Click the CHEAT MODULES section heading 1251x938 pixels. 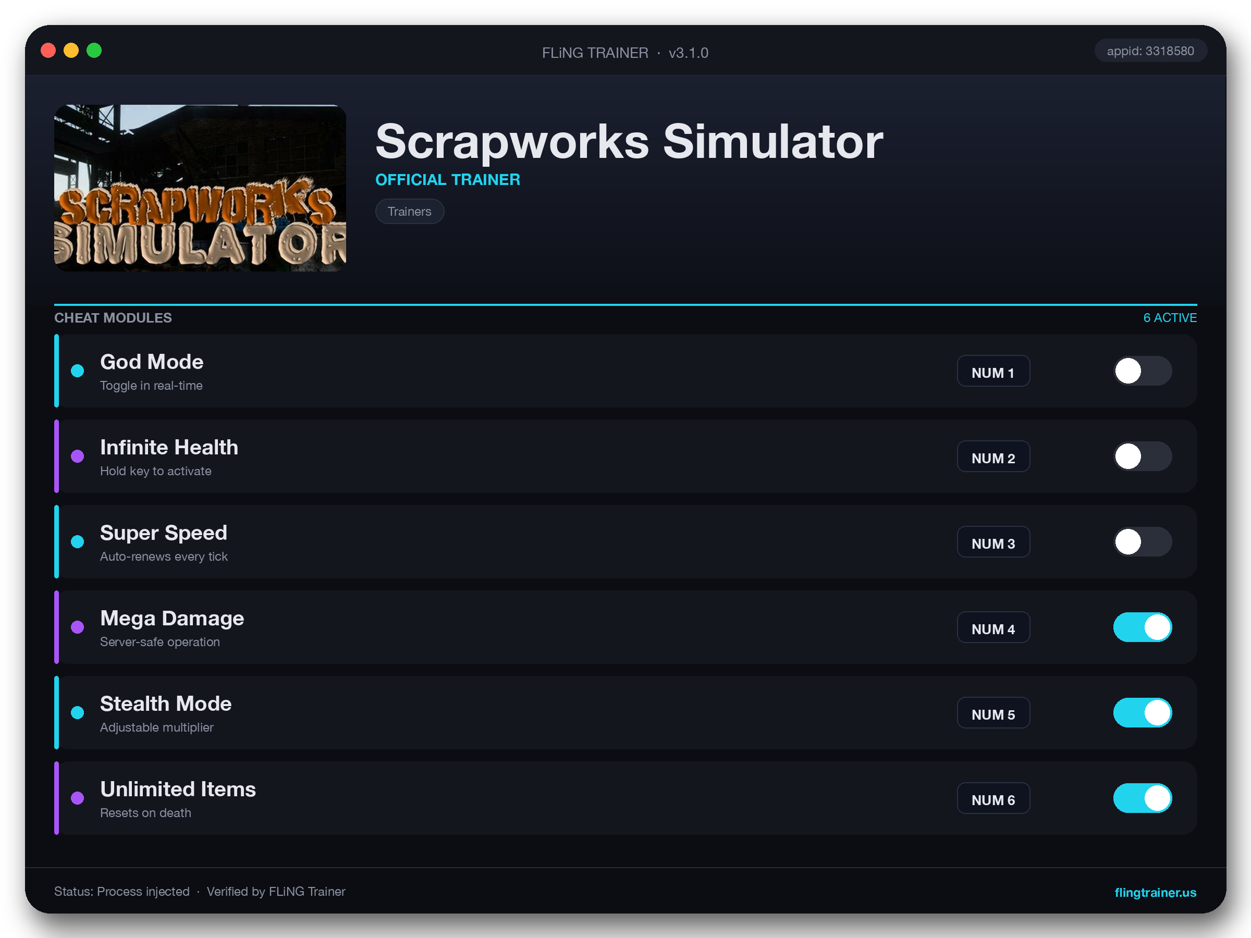[x=113, y=318]
